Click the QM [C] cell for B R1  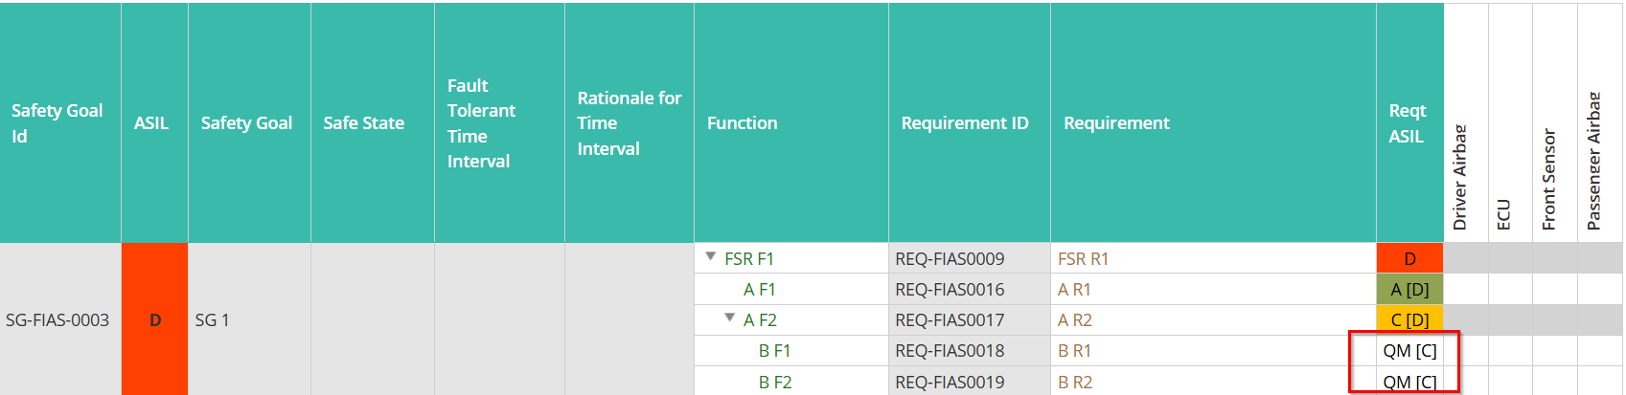click(1409, 350)
